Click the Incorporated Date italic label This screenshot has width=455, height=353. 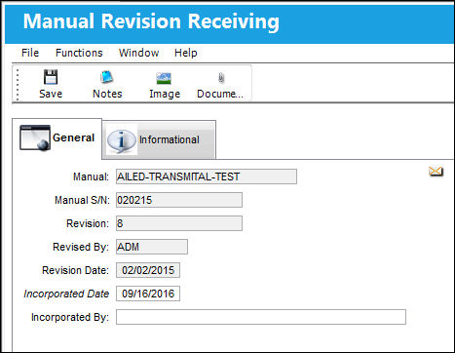(x=66, y=294)
